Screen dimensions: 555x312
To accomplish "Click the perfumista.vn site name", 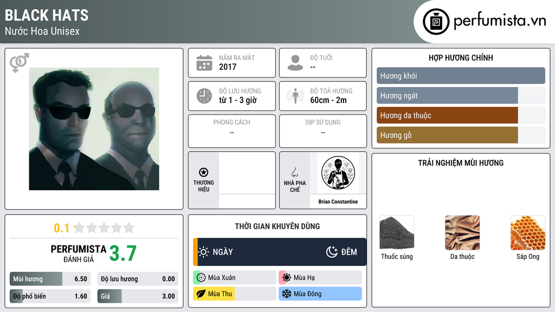I will click(x=500, y=21).
